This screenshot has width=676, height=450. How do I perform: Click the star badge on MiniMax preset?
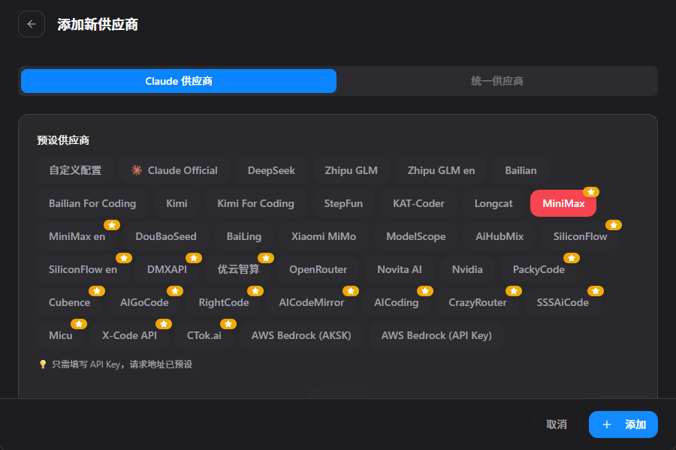tap(591, 192)
